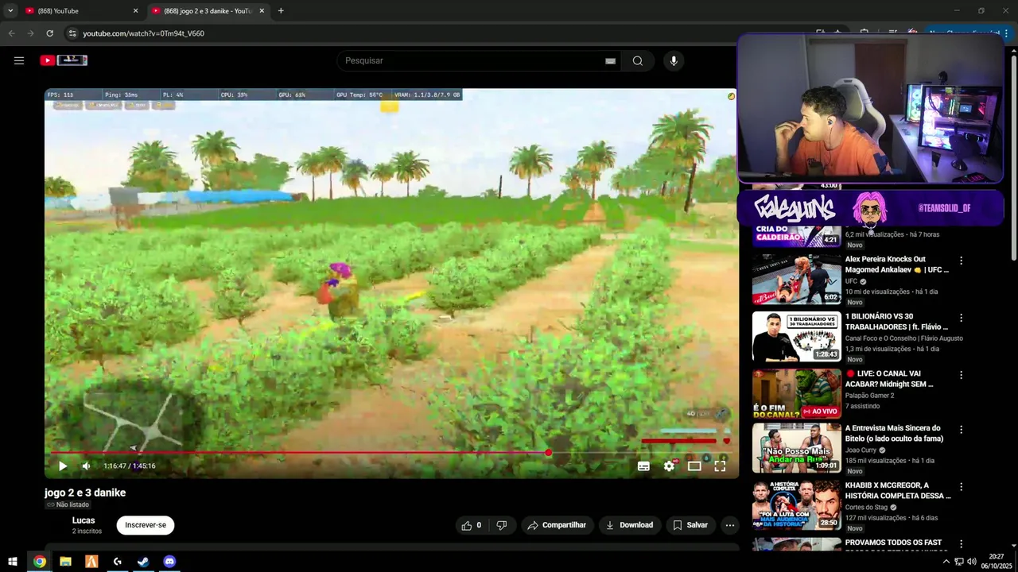Open video settings gear

tap(669, 466)
